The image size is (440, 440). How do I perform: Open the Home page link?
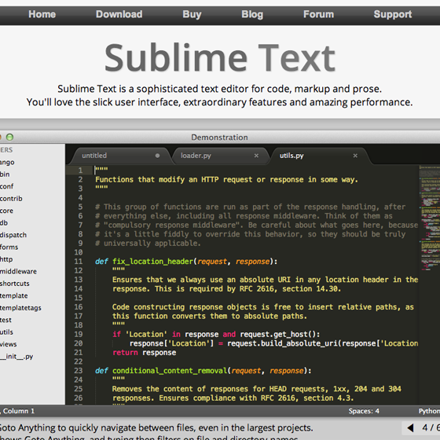point(42,14)
